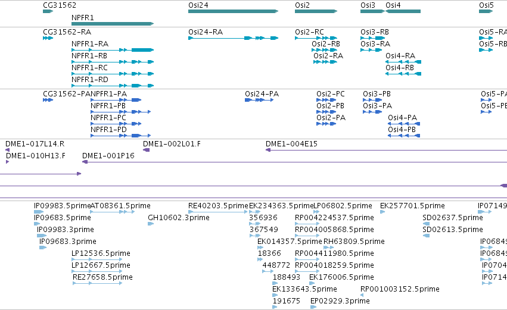Click protein Osi3-PB
Image resolution: width=507 pixels, height=310 pixels.
coord(377,94)
